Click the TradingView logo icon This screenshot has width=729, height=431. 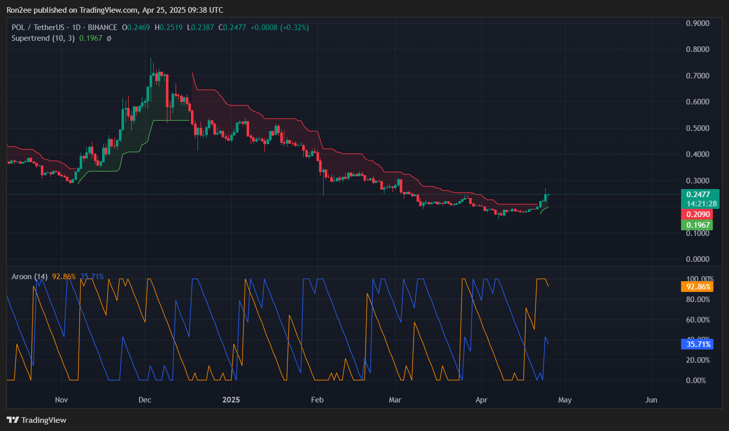13,420
